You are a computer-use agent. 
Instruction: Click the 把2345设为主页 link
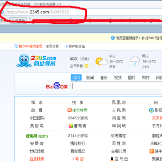[31, 46]
